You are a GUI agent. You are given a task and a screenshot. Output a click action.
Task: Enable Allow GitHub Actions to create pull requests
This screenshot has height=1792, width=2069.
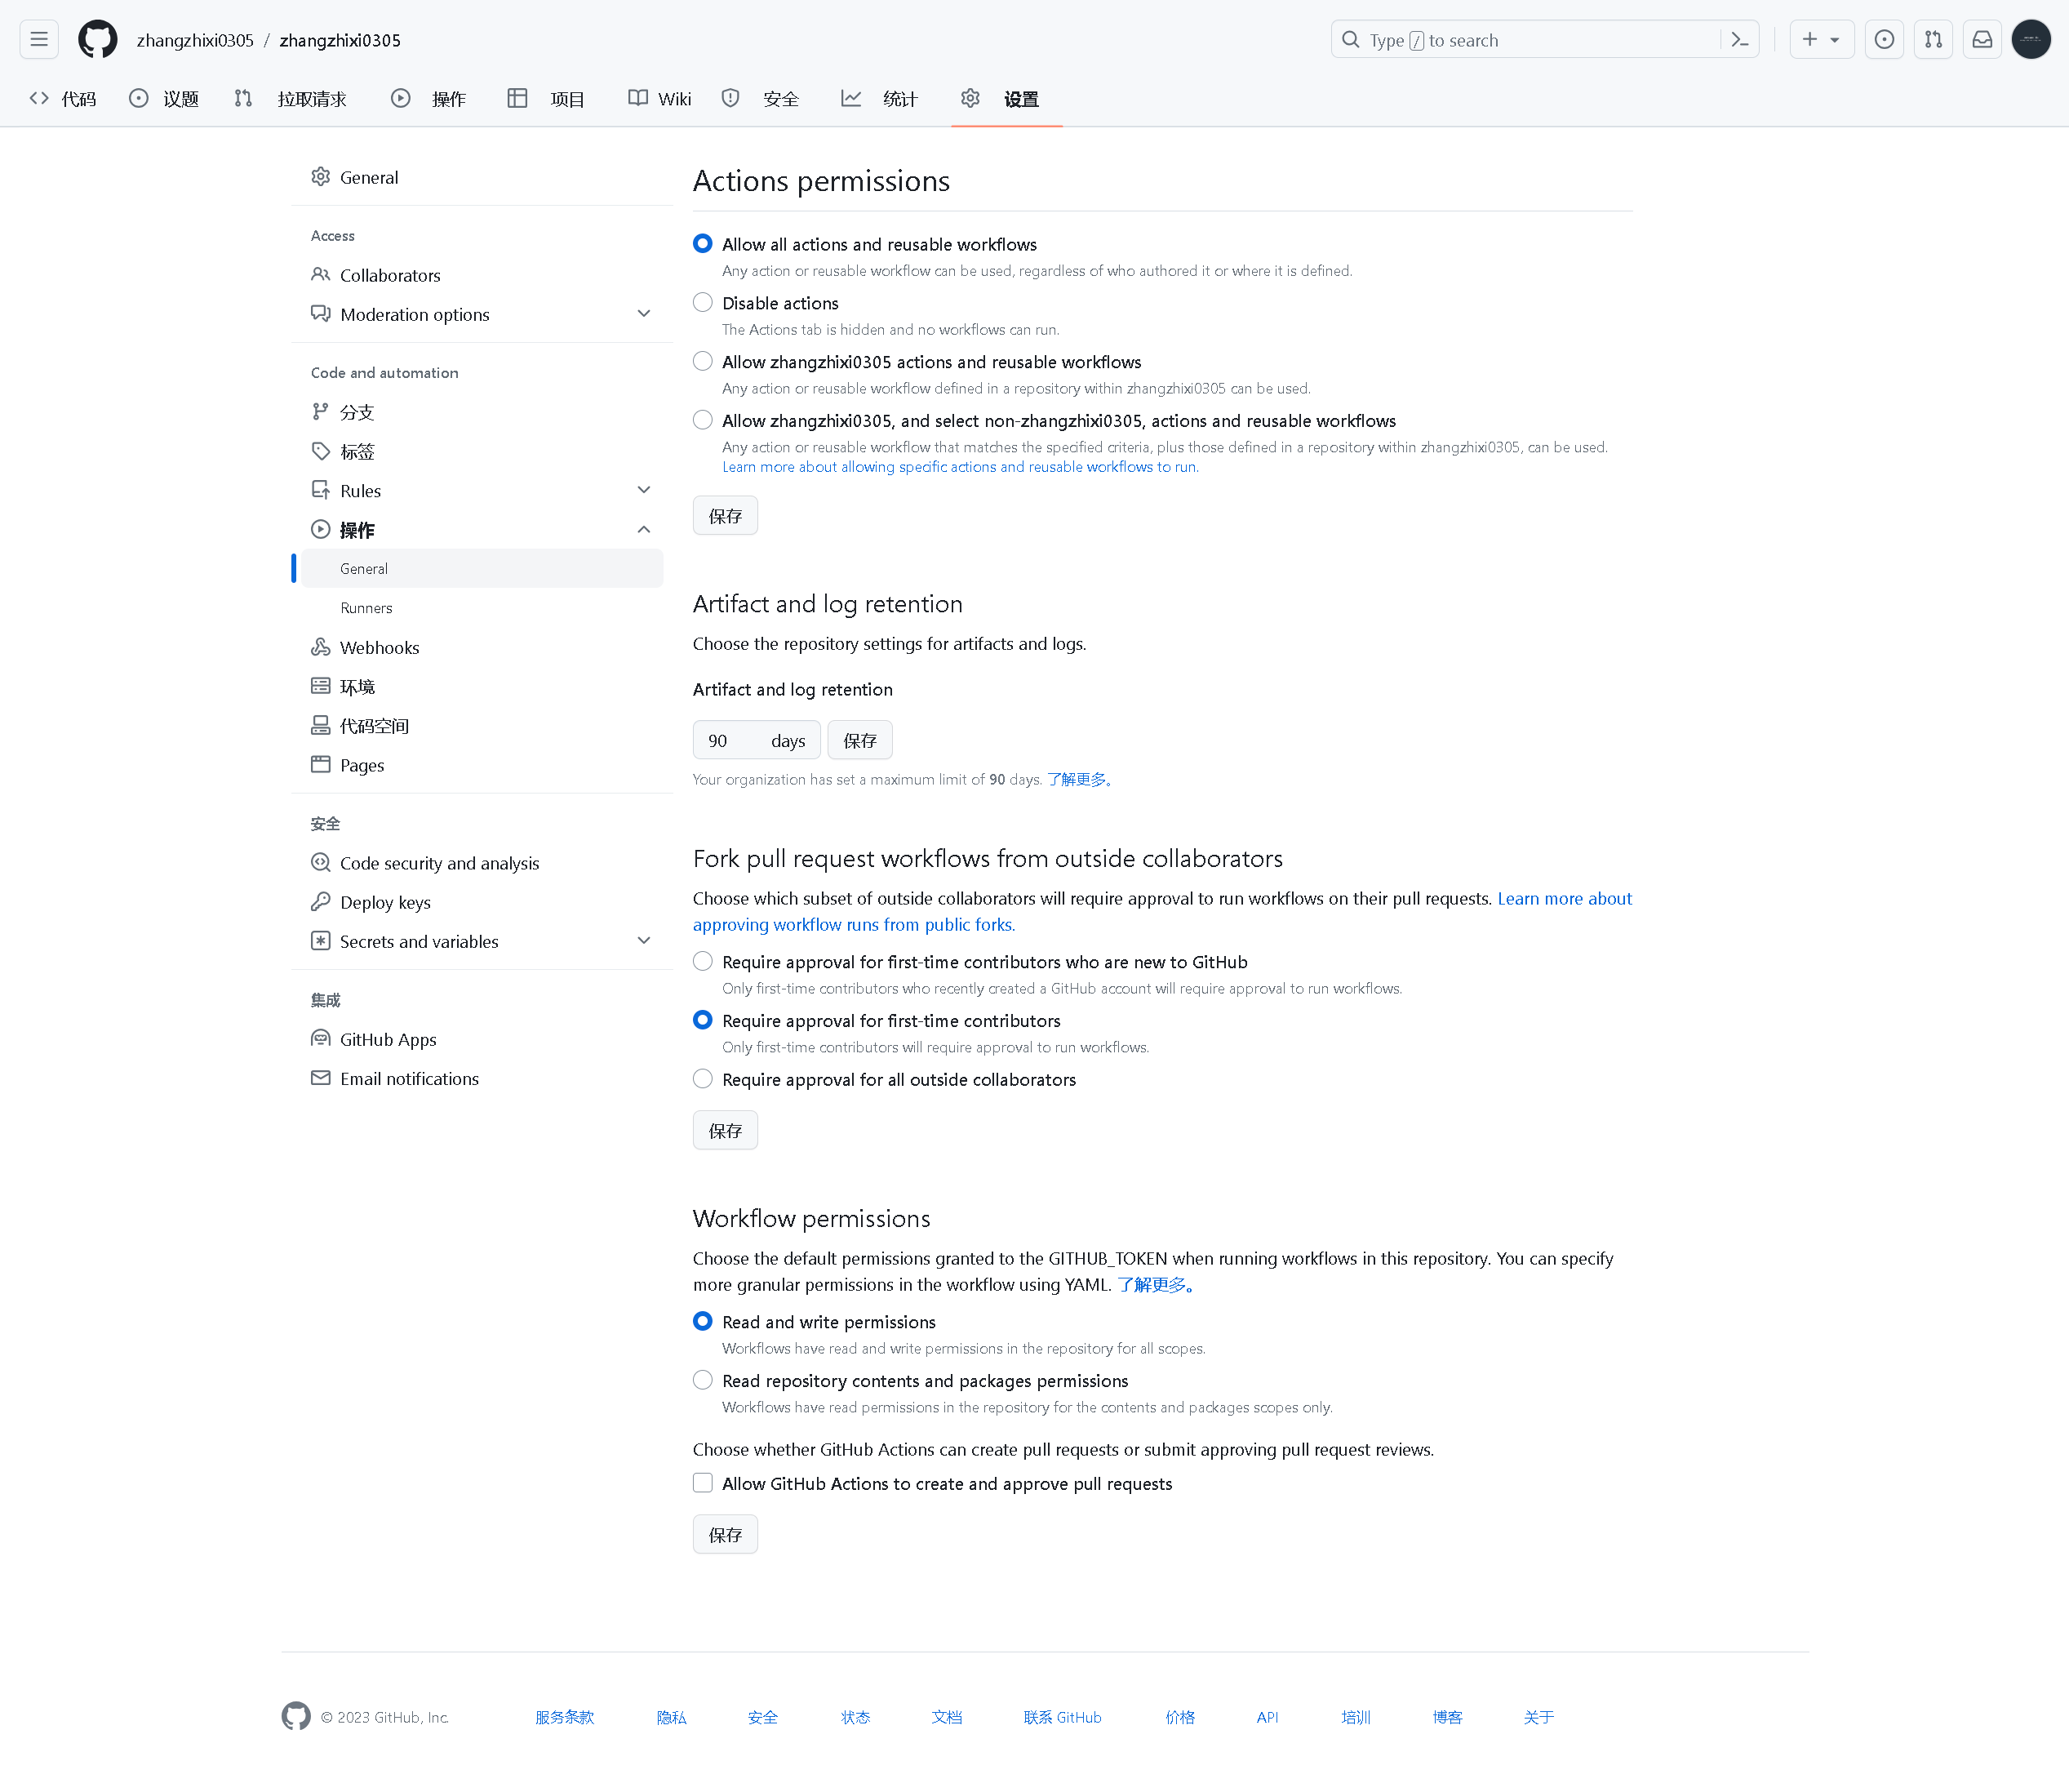703,1483
